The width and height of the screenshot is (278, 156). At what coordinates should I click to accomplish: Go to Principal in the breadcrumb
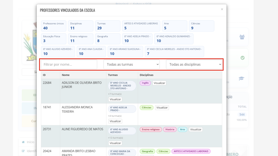[x=122, y=4]
